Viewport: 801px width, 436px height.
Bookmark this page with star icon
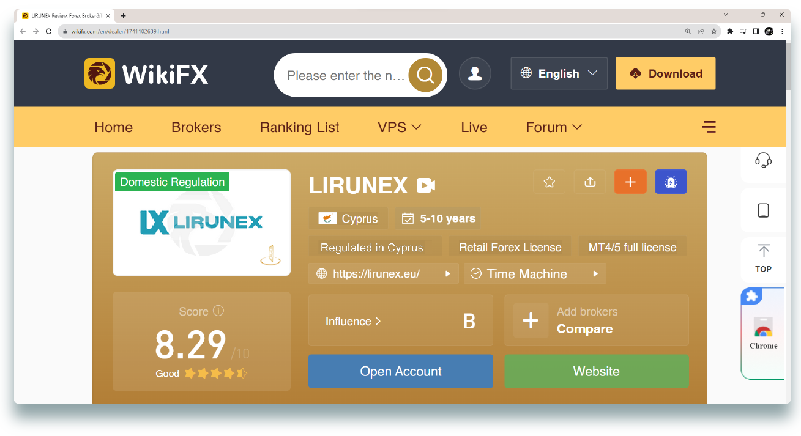point(713,31)
